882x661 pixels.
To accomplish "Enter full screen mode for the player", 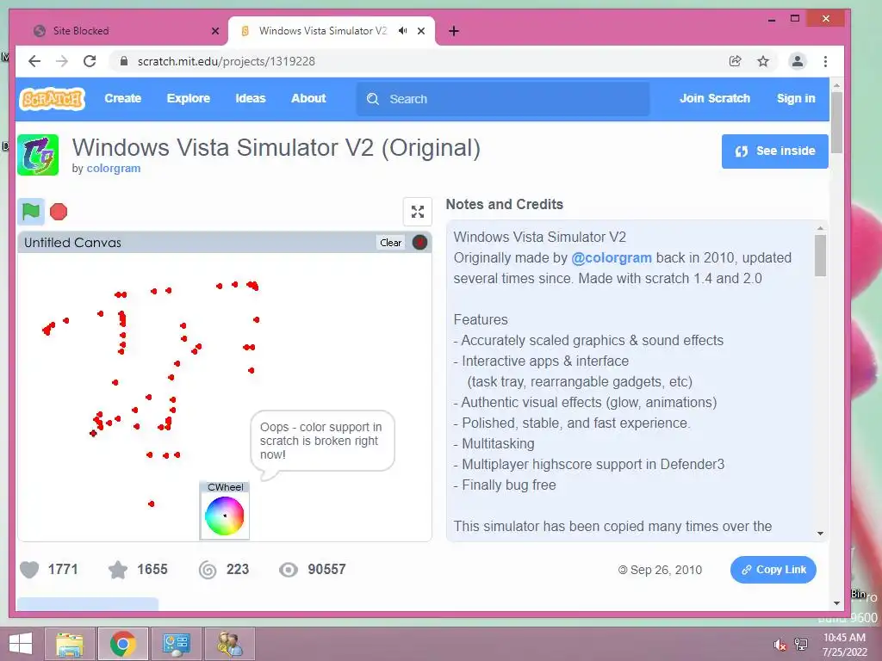I will point(418,212).
